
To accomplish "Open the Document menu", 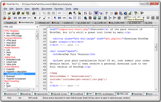I will 47,9.
